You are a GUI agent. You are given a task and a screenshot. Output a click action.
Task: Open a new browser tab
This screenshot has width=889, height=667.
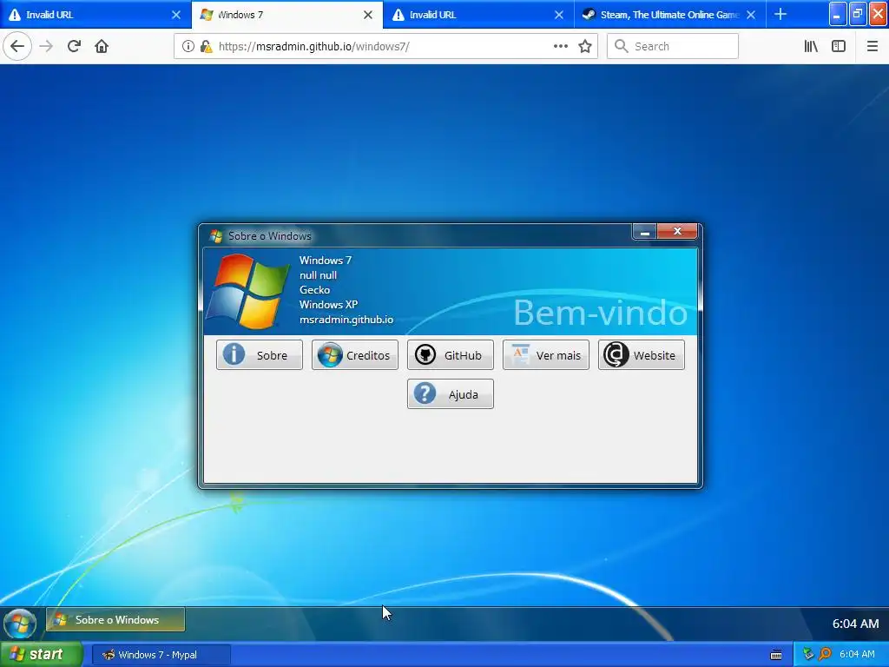tap(780, 14)
